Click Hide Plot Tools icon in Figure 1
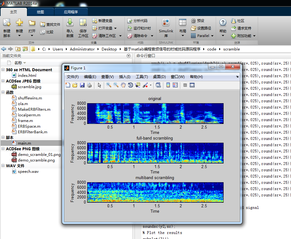 [x=185, y=85]
